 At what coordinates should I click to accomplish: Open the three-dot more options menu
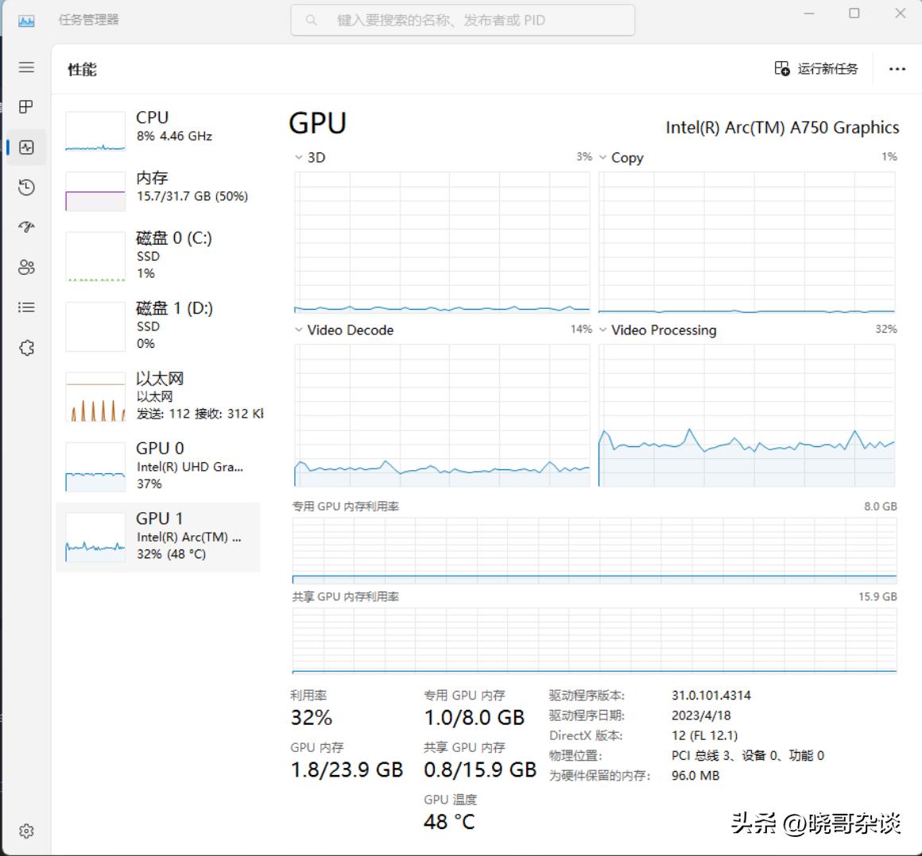click(x=897, y=69)
